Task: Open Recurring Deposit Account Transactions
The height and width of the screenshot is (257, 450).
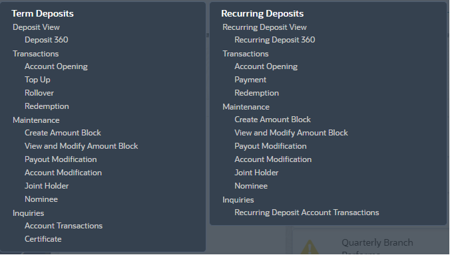Action: point(306,213)
